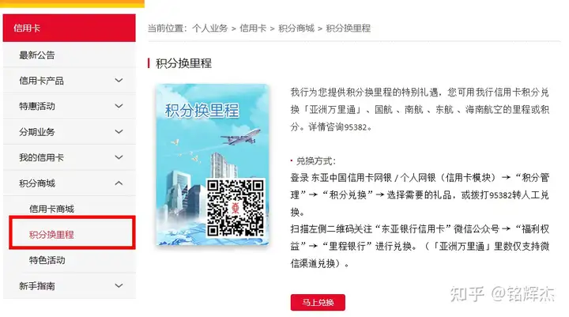This screenshot has width=569, height=317.
Task: Go to 信用卡 in the breadcrumb
Action: click(253, 28)
